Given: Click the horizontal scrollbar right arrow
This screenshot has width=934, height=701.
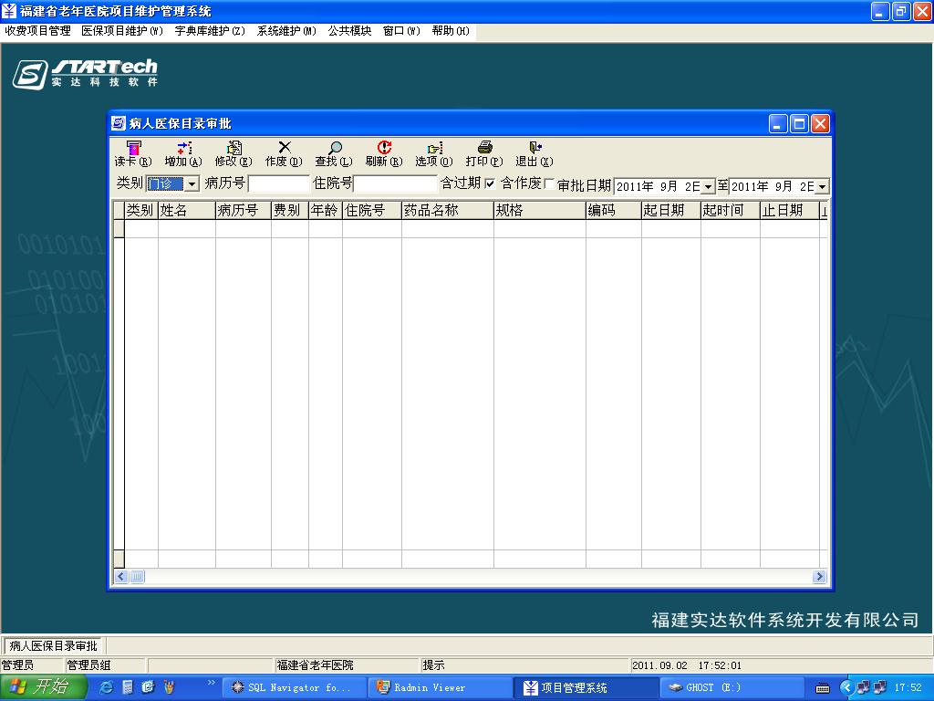Looking at the screenshot, I should (819, 577).
